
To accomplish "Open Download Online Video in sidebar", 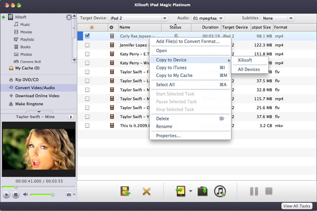I will coord(37,96).
